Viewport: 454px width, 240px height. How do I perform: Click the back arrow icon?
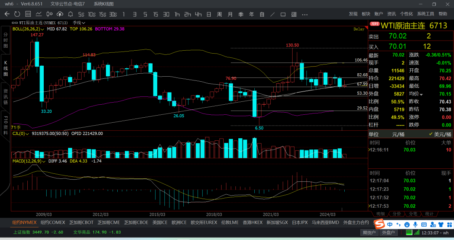7,14
